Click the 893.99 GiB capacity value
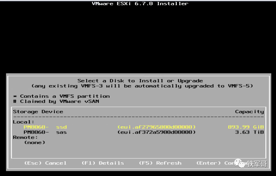 pyautogui.click(x=246, y=127)
